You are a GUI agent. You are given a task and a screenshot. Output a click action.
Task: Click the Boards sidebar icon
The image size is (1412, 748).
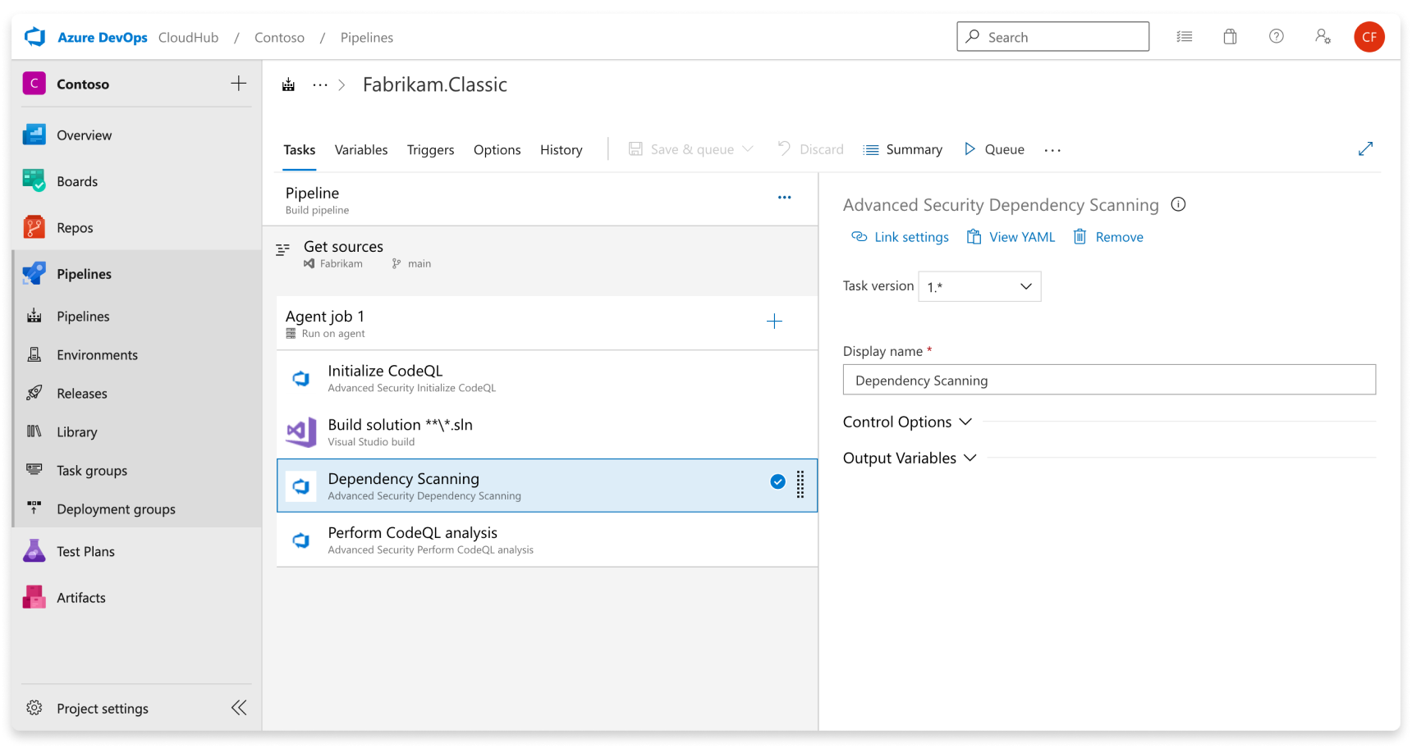point(34,180)
